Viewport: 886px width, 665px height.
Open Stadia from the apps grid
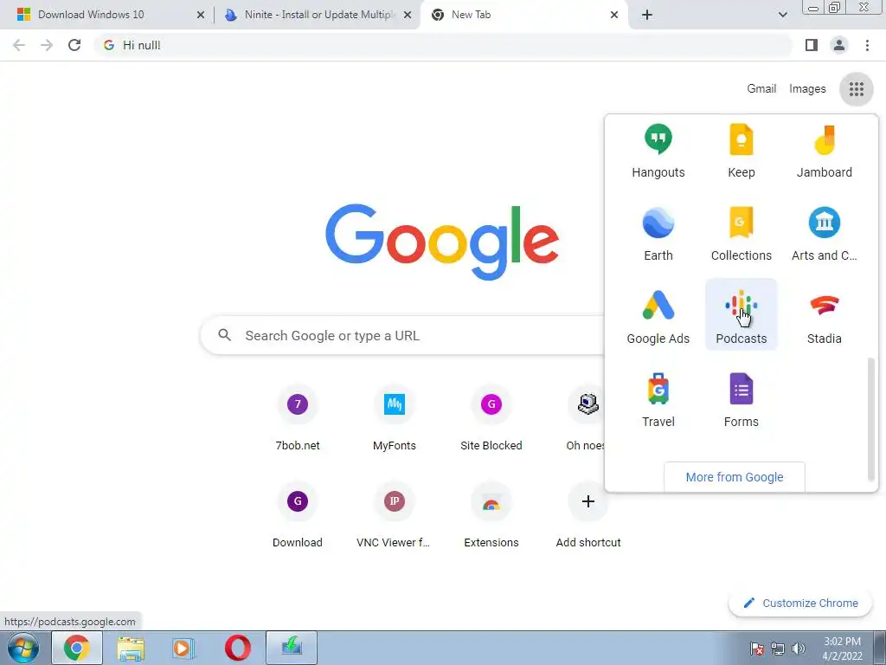pos(824,317)
